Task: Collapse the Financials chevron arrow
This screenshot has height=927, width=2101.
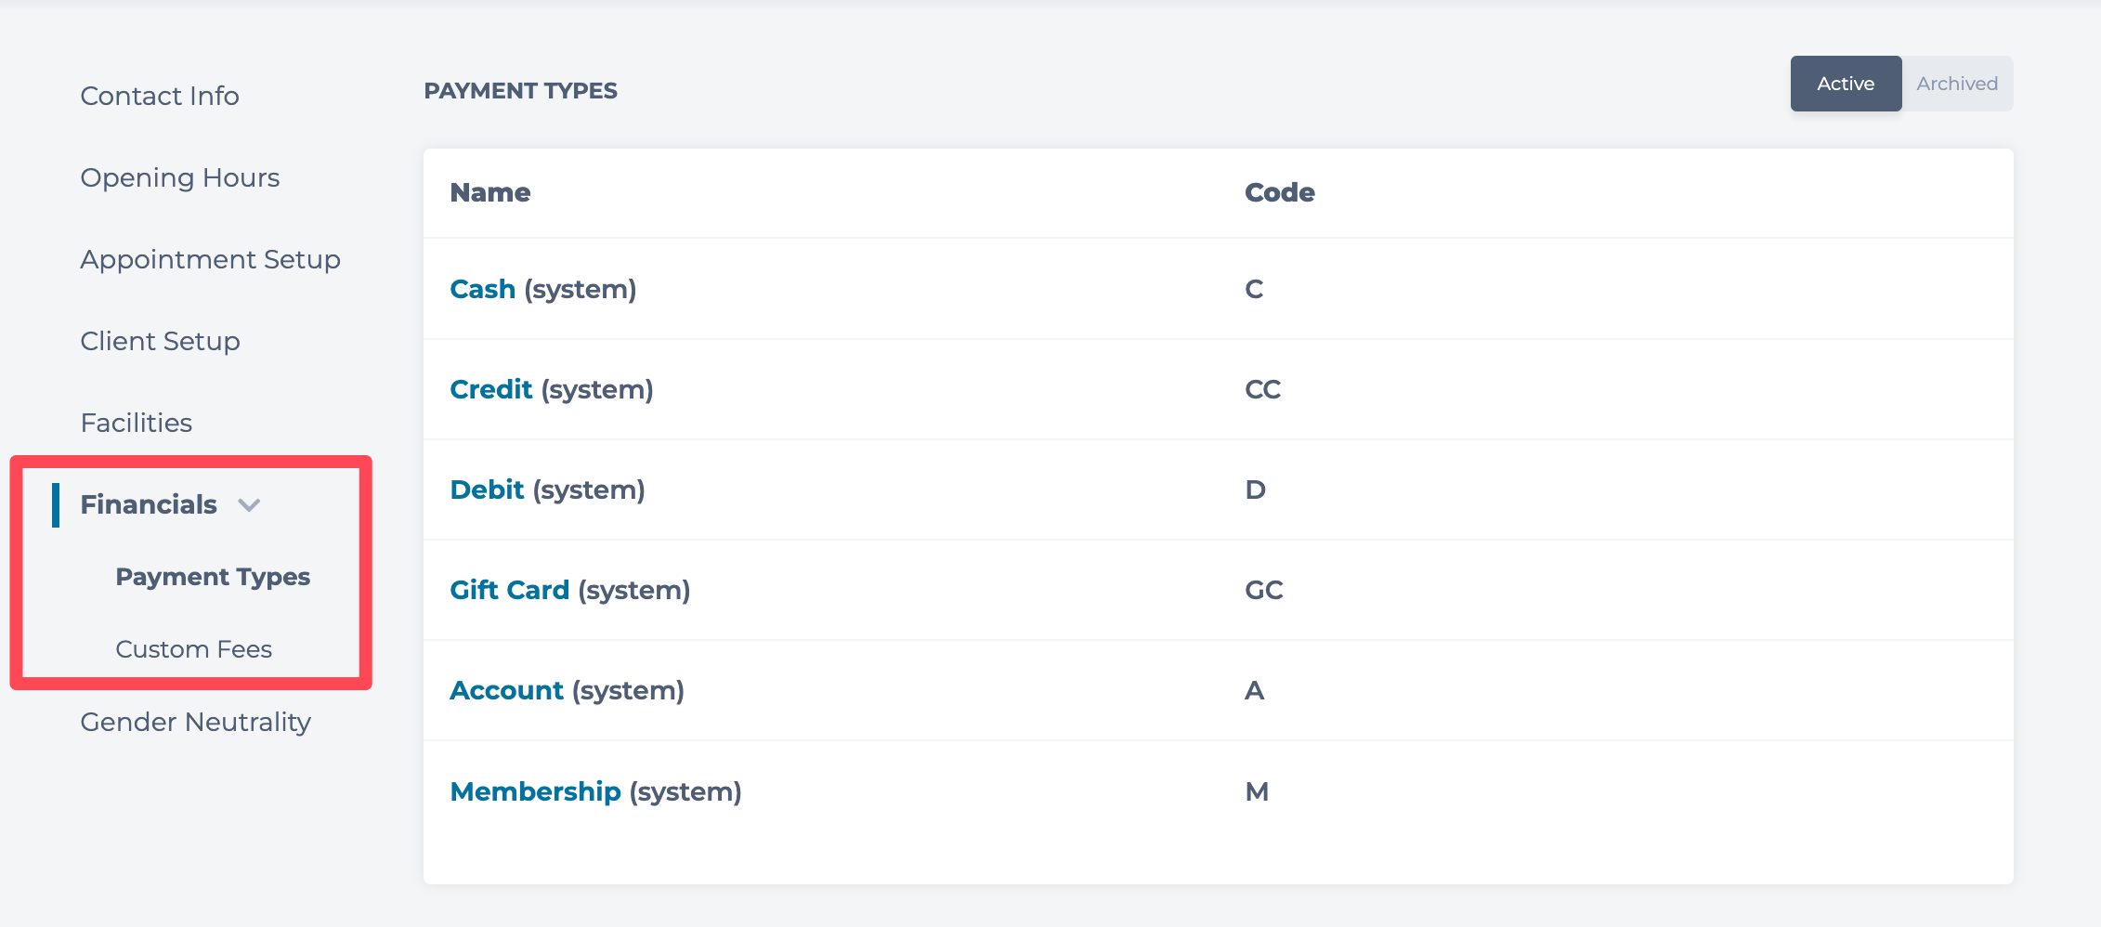Action: click(x=249, y=505)
